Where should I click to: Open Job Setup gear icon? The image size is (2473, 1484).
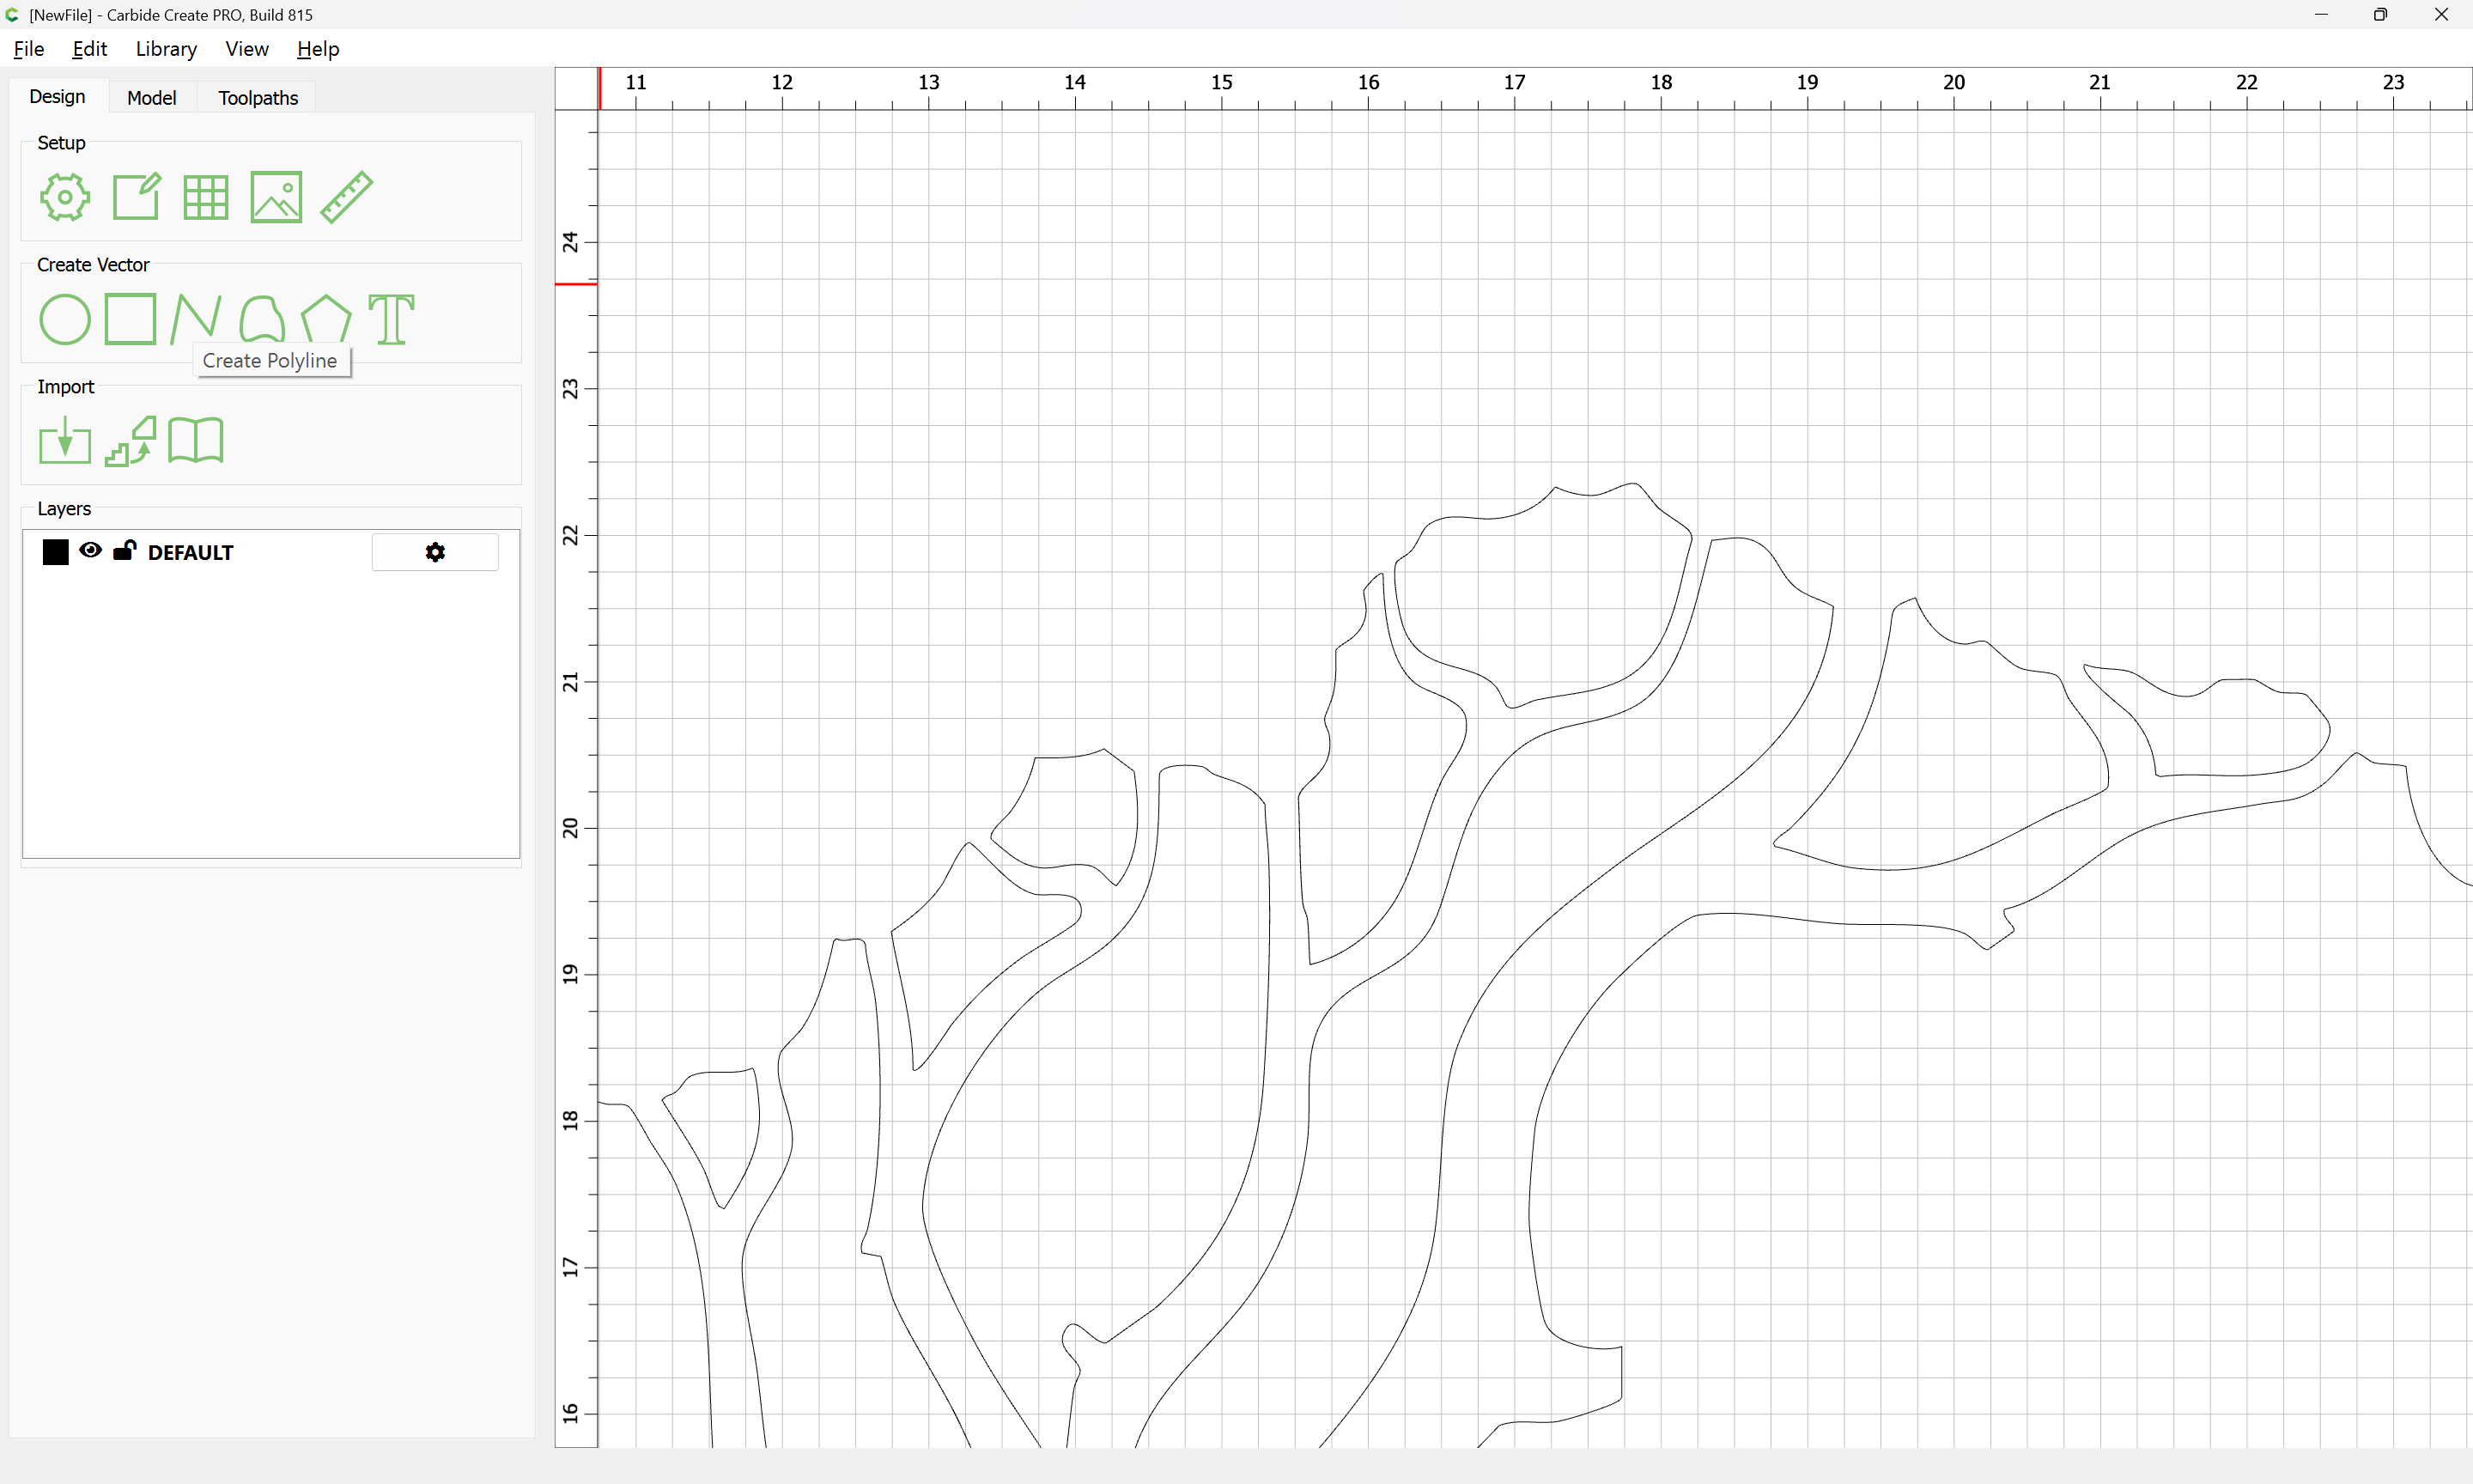point(65,197)
